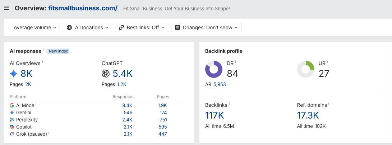Open the Average volume dropdown
The width and height of the screenshot is (392, 145).
pos(35,27)
